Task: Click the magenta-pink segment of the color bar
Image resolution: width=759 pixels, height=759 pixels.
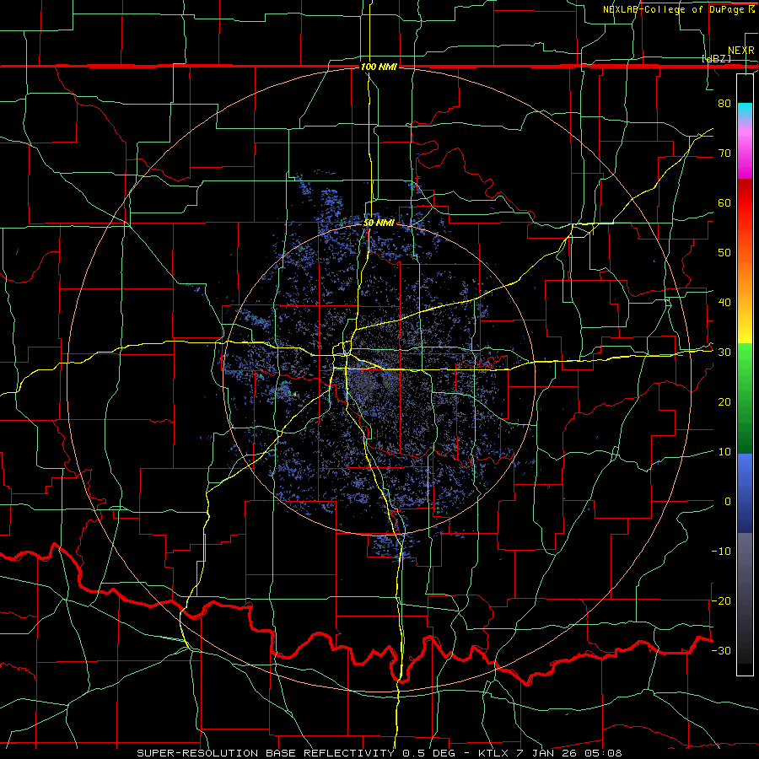Action: (745, 151)
